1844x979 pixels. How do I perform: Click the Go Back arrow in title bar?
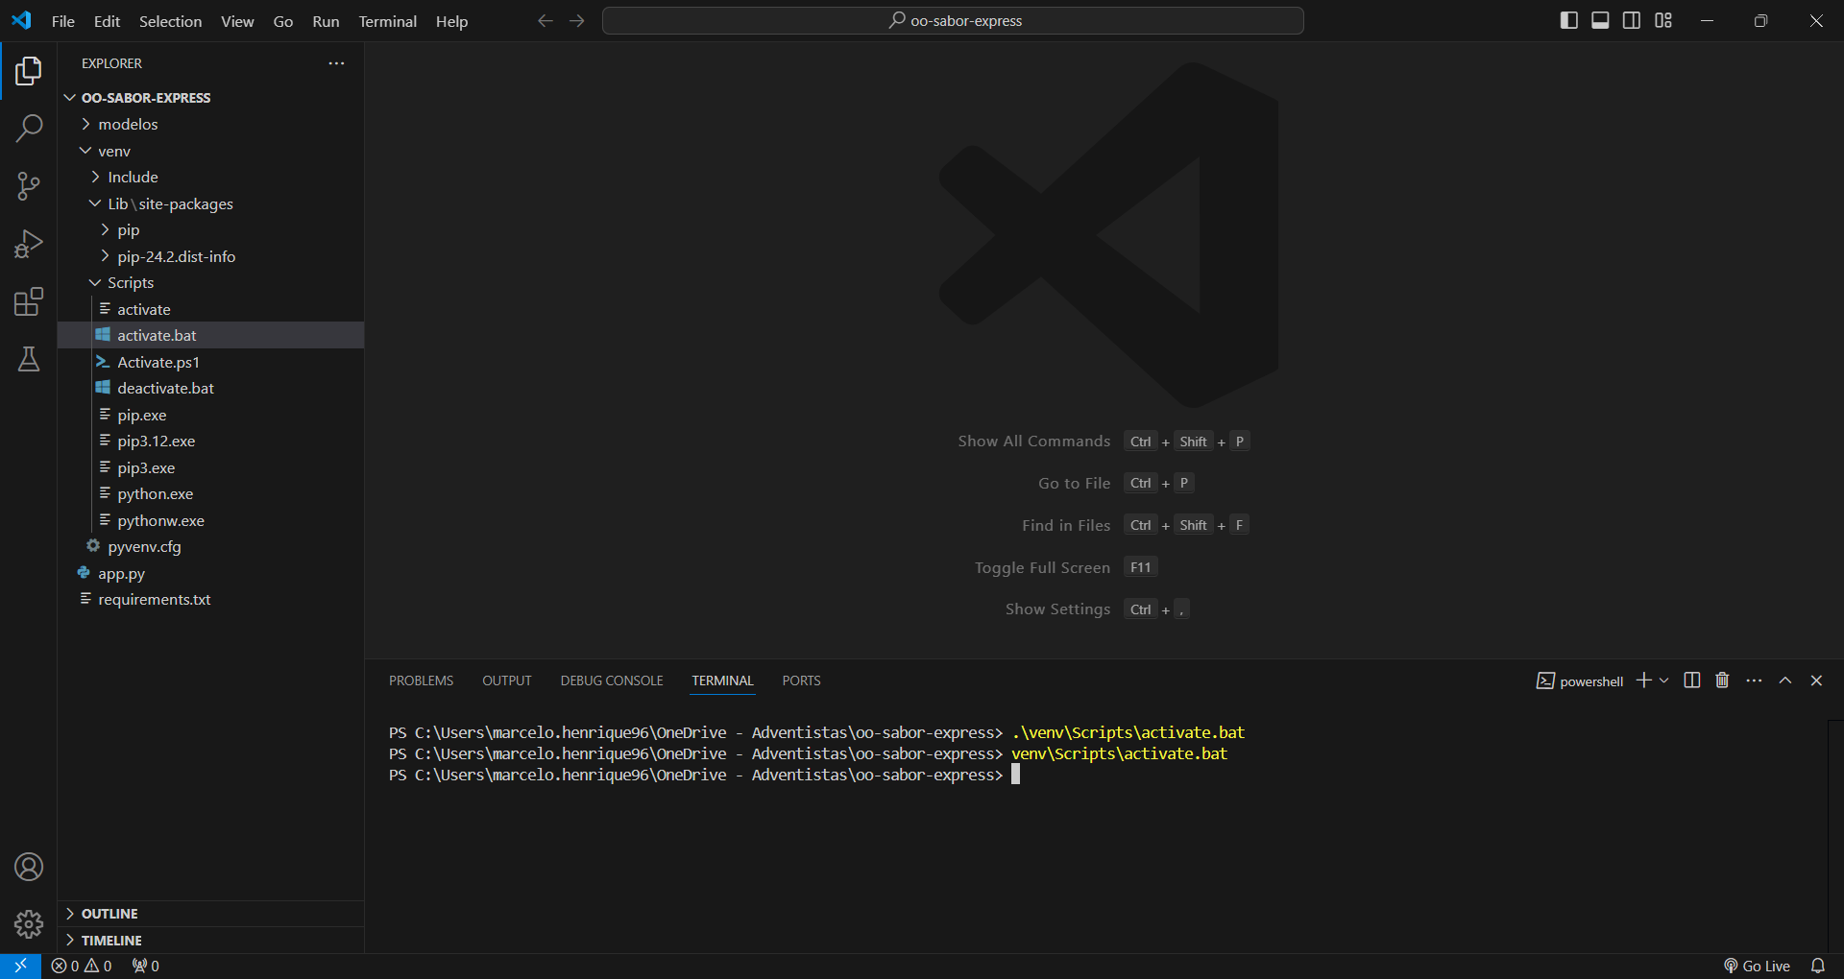point(546,20)
